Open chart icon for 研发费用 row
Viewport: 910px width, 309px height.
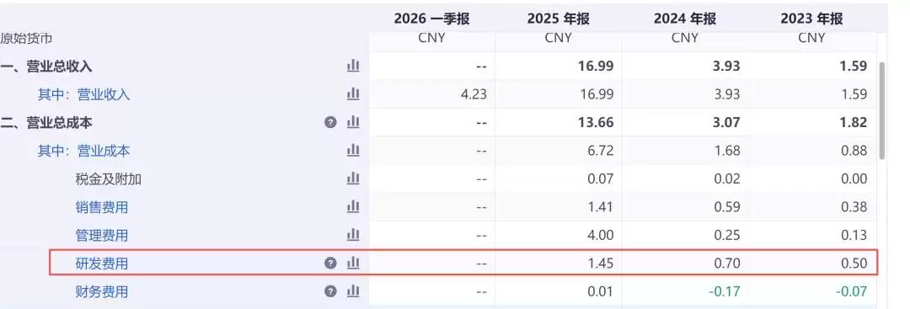(x=353, y=264)
